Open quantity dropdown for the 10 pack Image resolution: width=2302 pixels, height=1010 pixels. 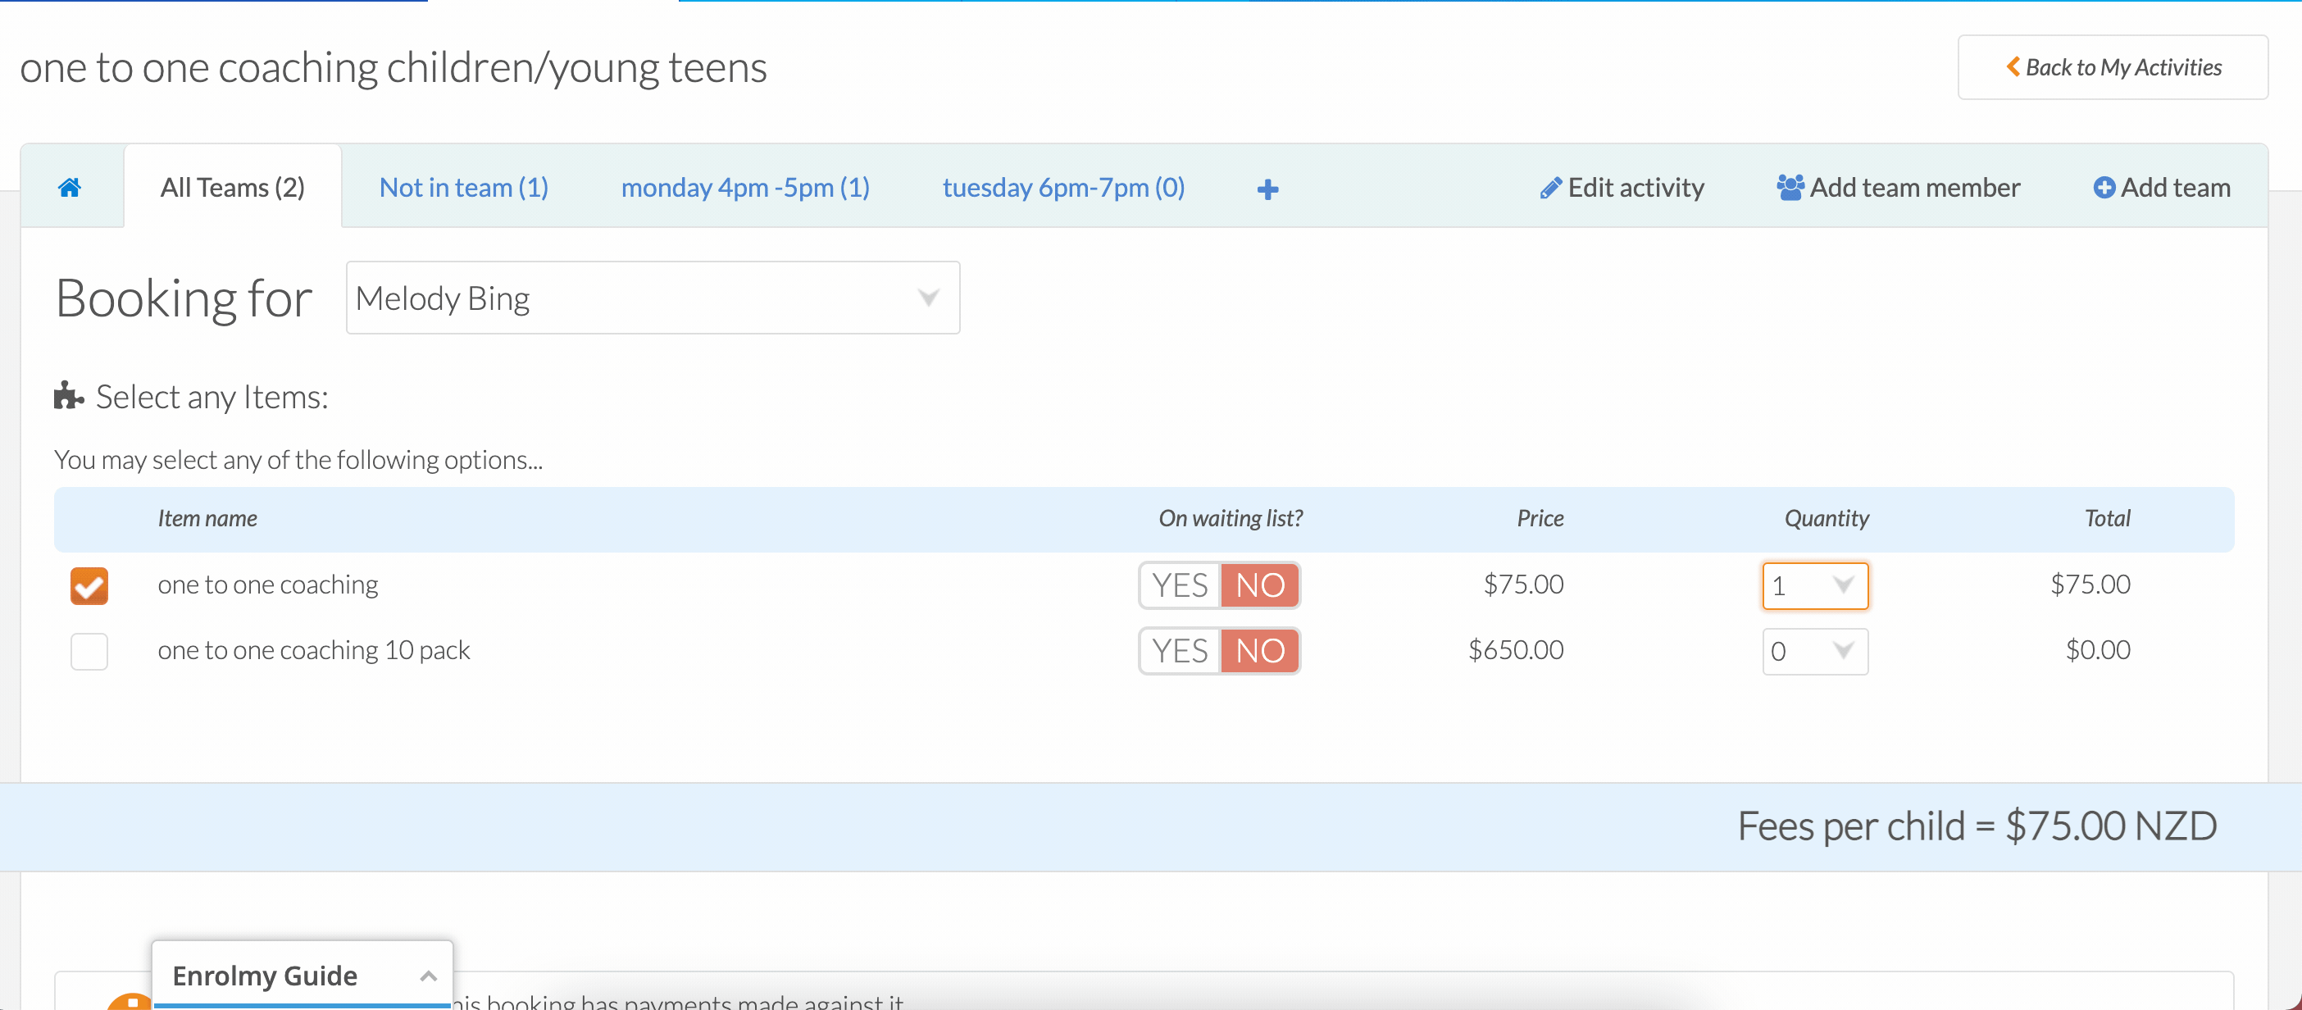pyautogui.click(x=1815, y=652)
